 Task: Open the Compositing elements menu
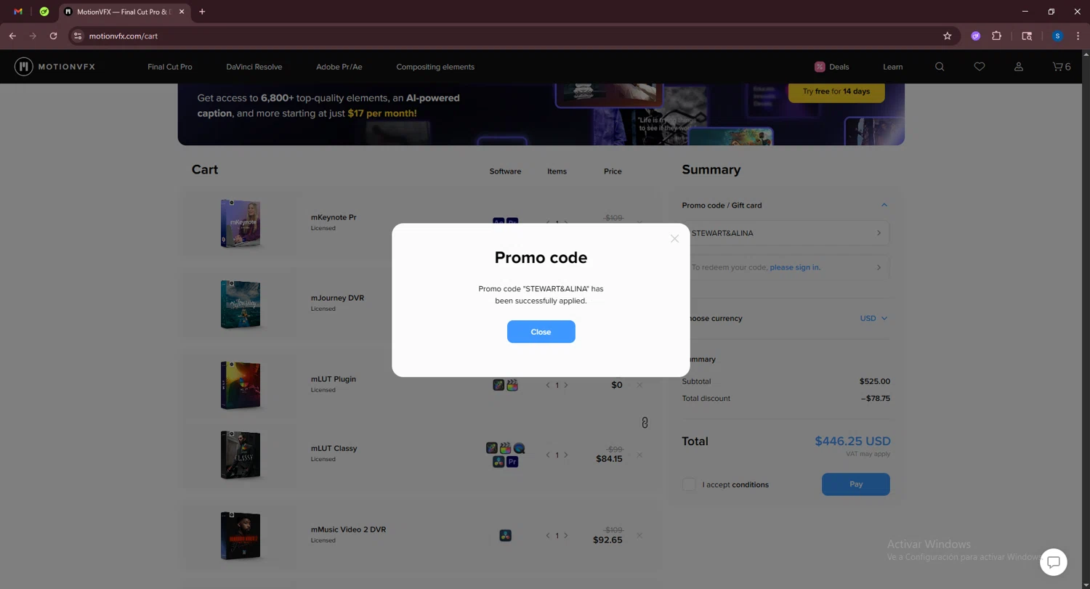click(435, 67)
